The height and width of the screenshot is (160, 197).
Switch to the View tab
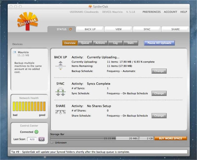(118, 29)
